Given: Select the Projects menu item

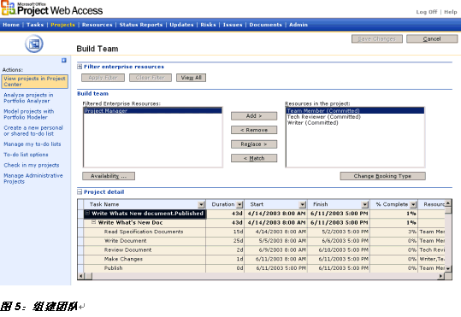Looking at the screenshot, I should click(62, 25).
